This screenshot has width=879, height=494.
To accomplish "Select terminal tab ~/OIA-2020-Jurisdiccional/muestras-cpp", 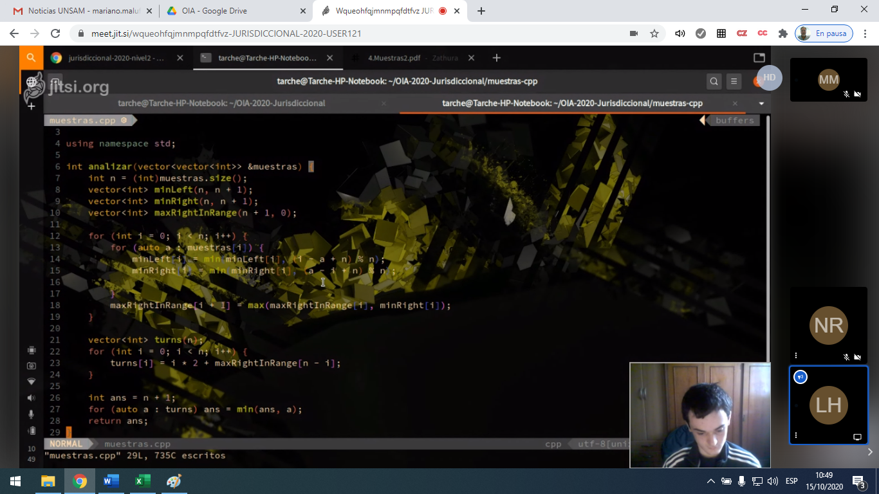I will (x=572, y=103).
